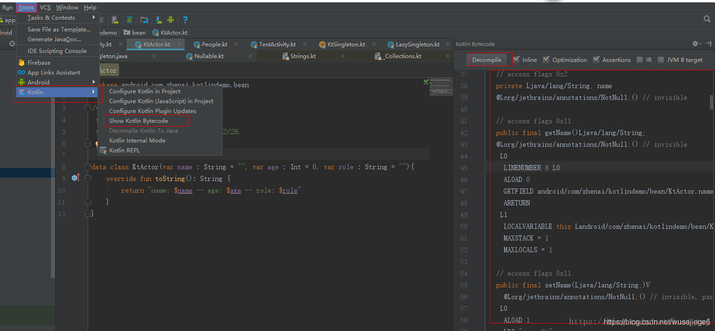715x331 pixels.
Task: Switch to the Nullable.kt tab
Action: pyautogui.click(x=209, y=56)
